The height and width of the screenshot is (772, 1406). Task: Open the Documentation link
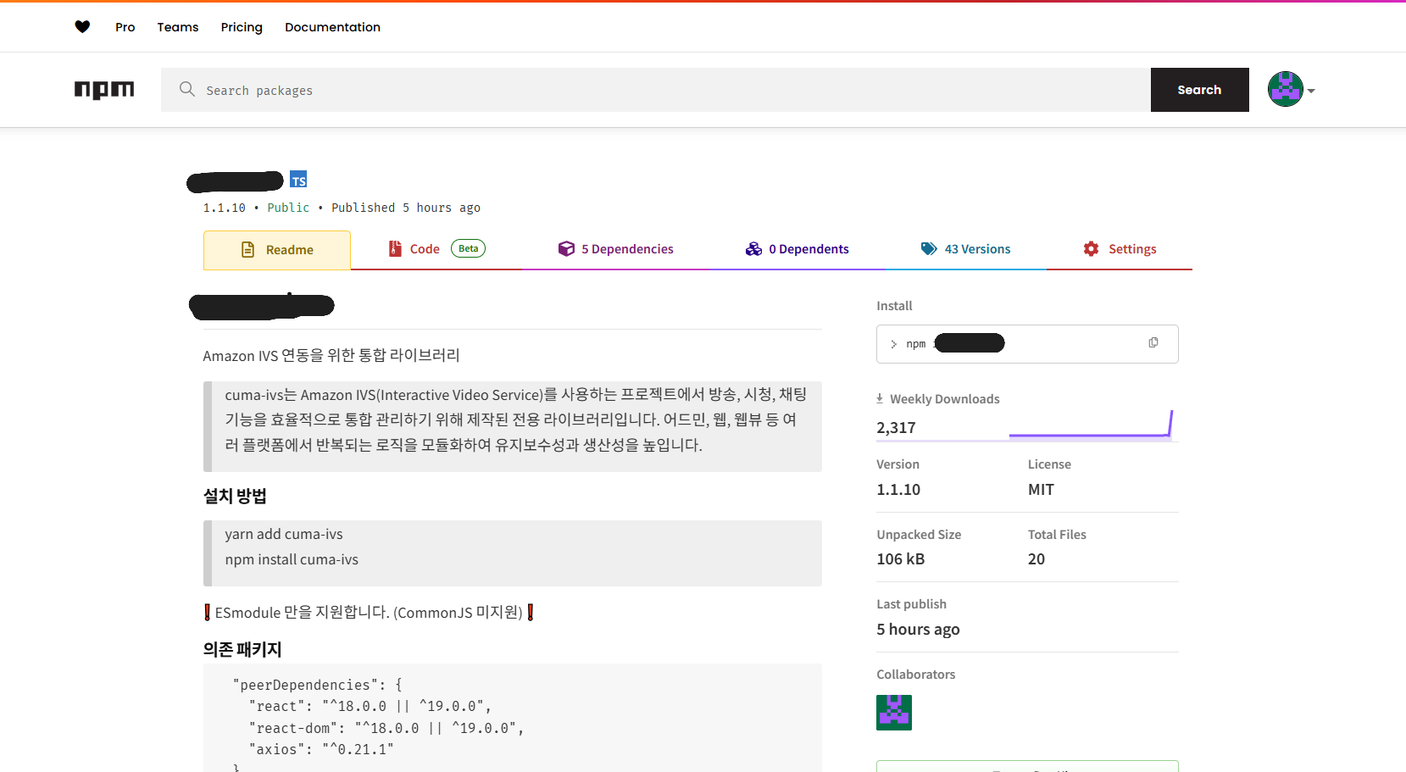click(332, 27)
